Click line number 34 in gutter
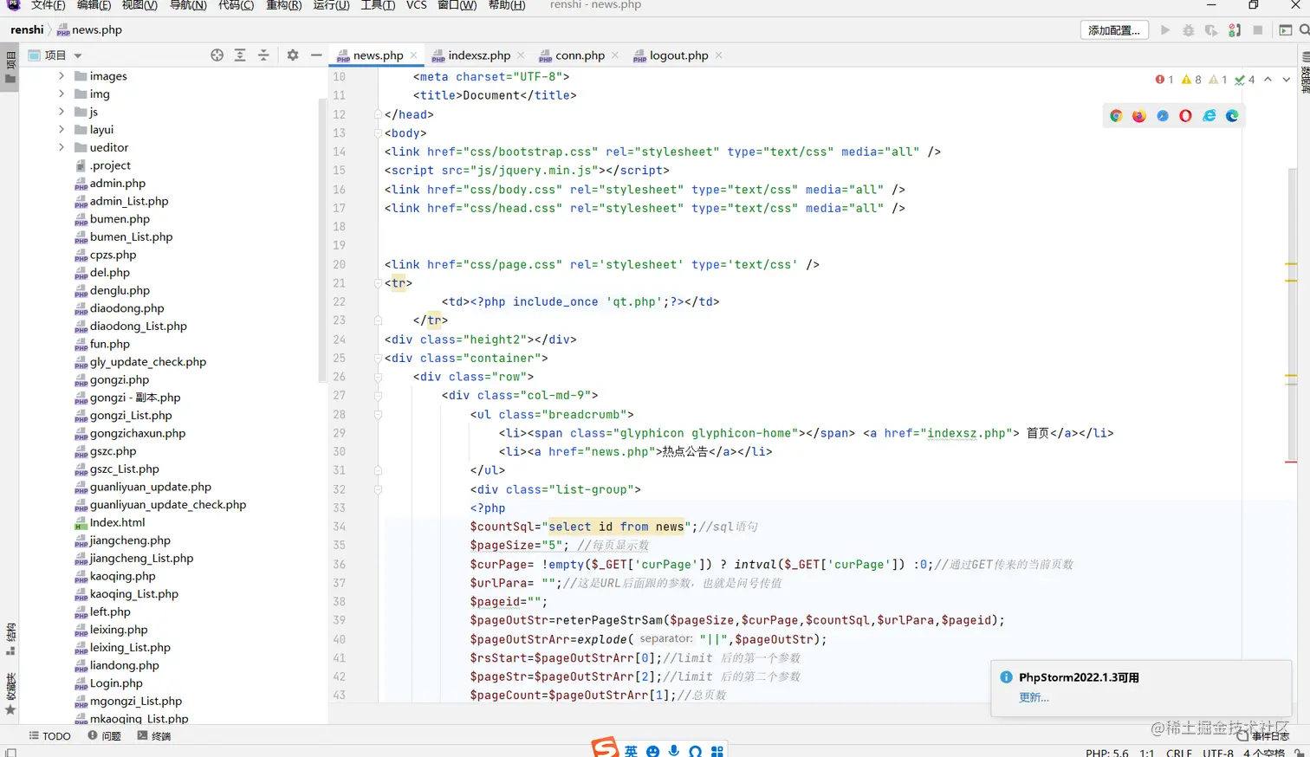This screenshot has height=757, width=1310. tap(340, 527)
